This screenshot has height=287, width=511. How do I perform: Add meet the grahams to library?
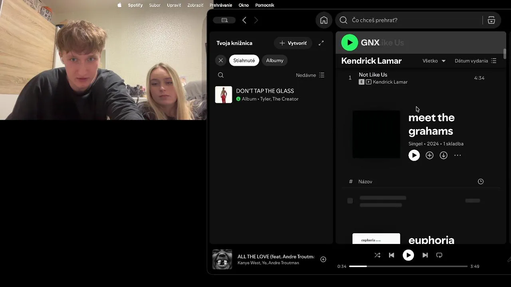(x=430, y=155)
